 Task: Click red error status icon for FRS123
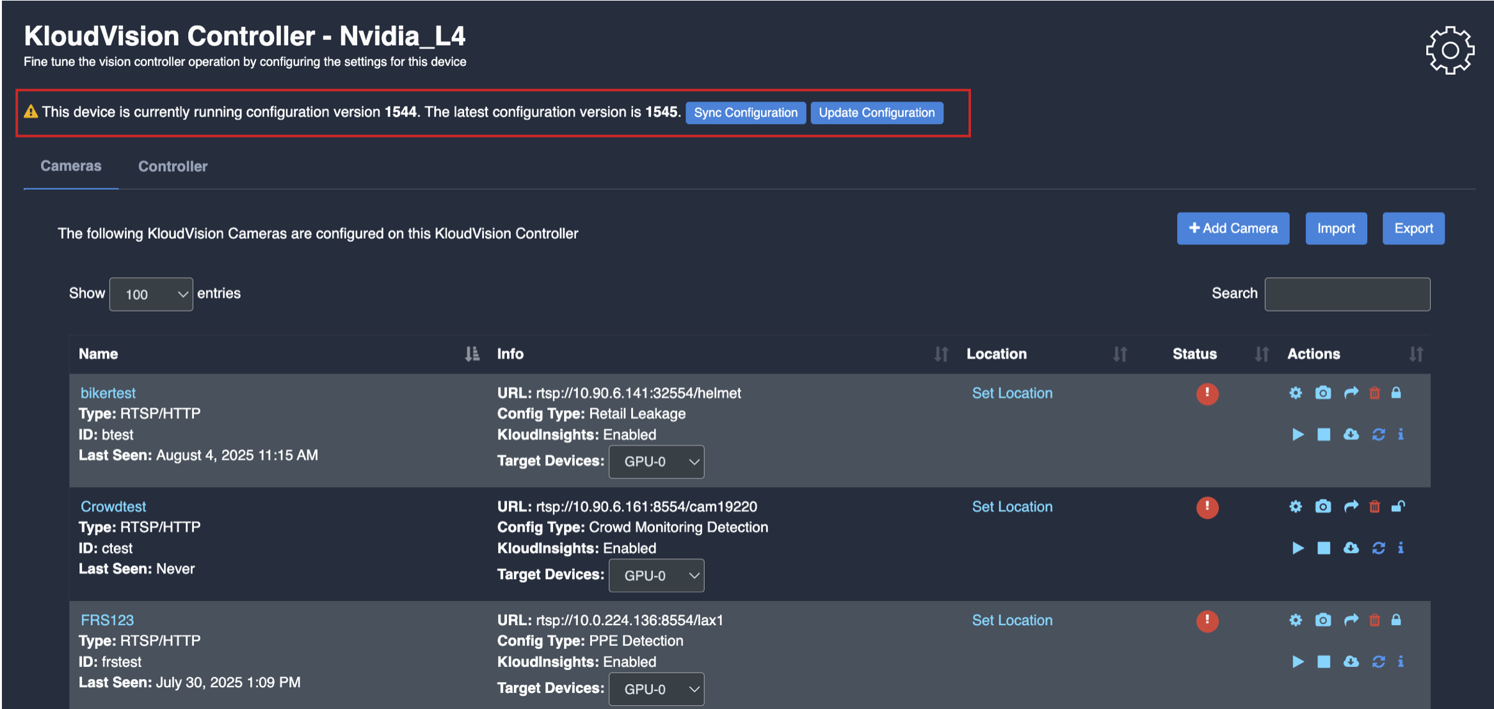[x=1207, y=621]
